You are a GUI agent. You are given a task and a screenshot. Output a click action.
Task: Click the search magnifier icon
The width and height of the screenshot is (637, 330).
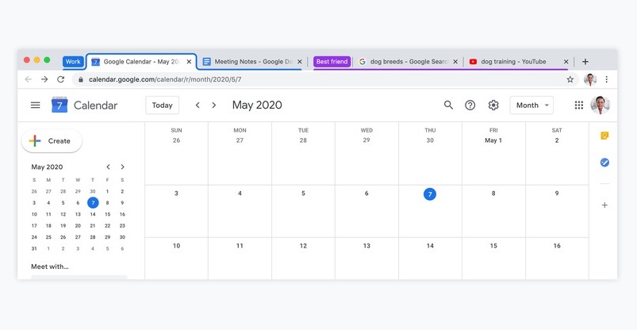tap(448, 105)
